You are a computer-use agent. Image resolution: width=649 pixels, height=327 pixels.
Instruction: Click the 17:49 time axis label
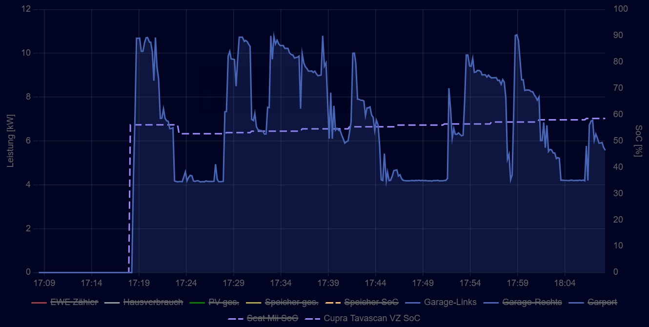click(423, 283)
